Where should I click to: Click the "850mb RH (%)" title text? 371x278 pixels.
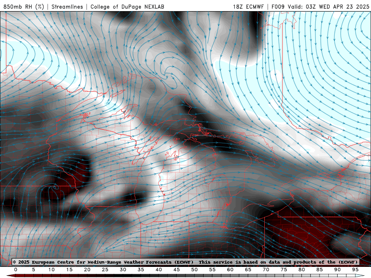tap(24, 6)
